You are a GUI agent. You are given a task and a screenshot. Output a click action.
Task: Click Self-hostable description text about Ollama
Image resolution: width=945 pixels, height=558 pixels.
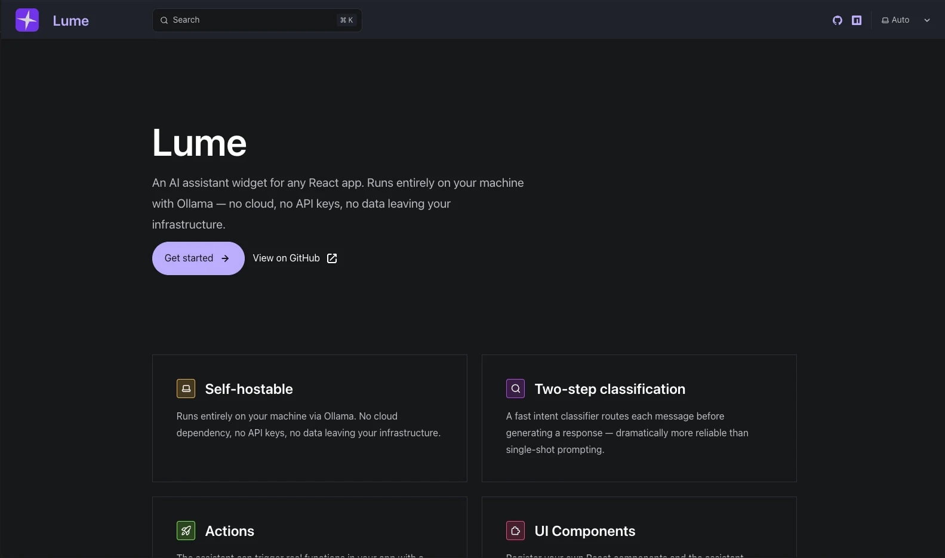point(309,424)
